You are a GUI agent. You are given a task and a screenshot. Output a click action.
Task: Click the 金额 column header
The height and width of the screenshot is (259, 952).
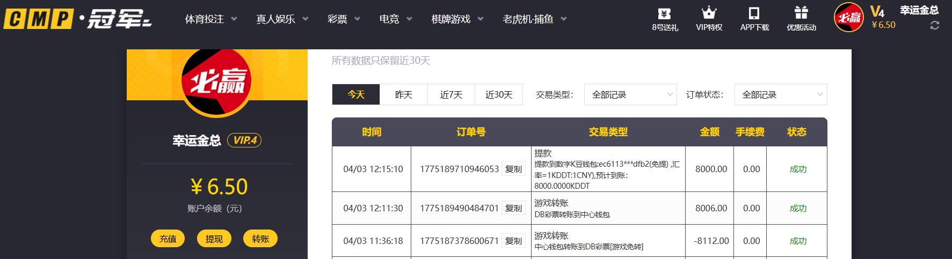click(x=710, y=132)
